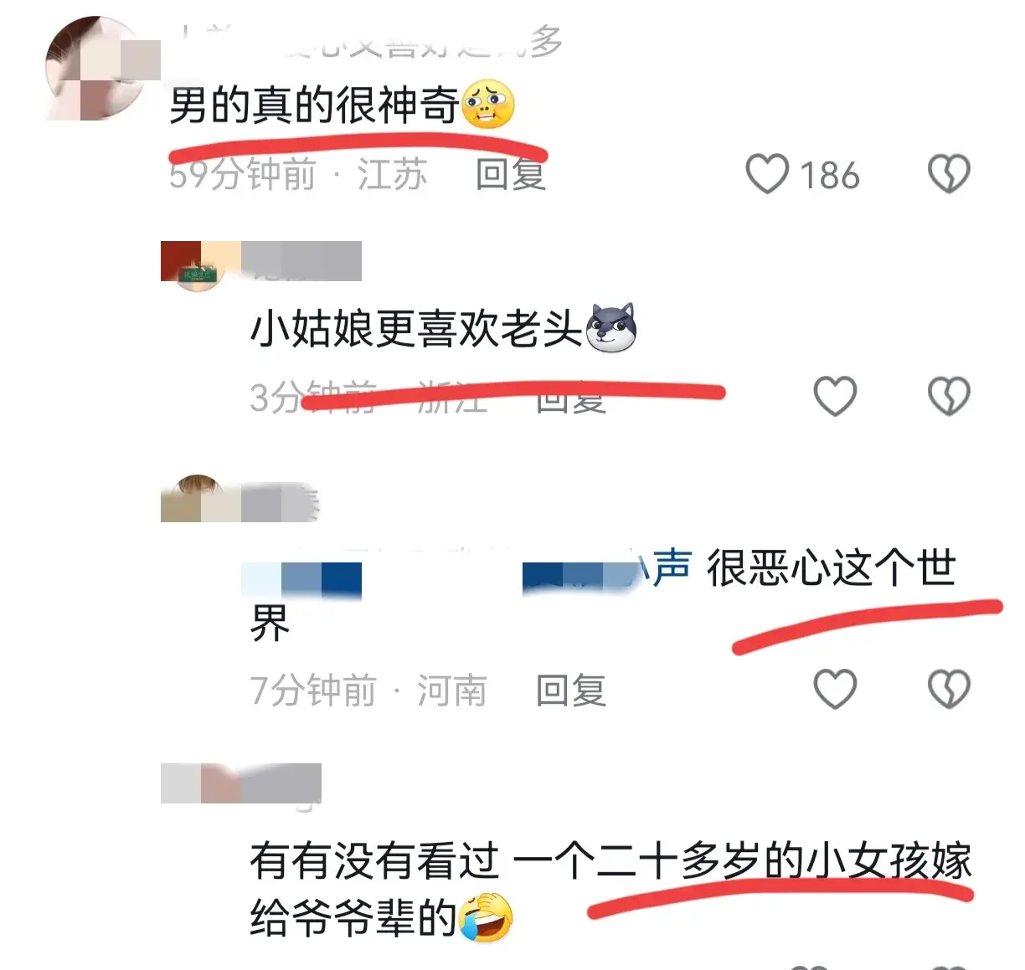Image resolution: width=1025 pixels, height=970 pixels.
Task: Open avatar of 河南 commenter
Action: [194, 499]
